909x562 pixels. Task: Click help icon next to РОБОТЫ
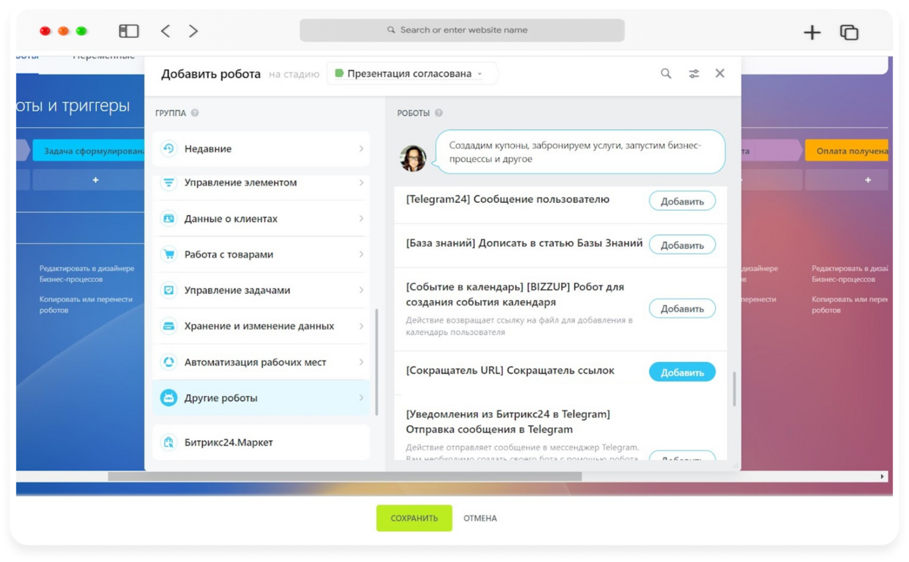click(x=439, y=113)
